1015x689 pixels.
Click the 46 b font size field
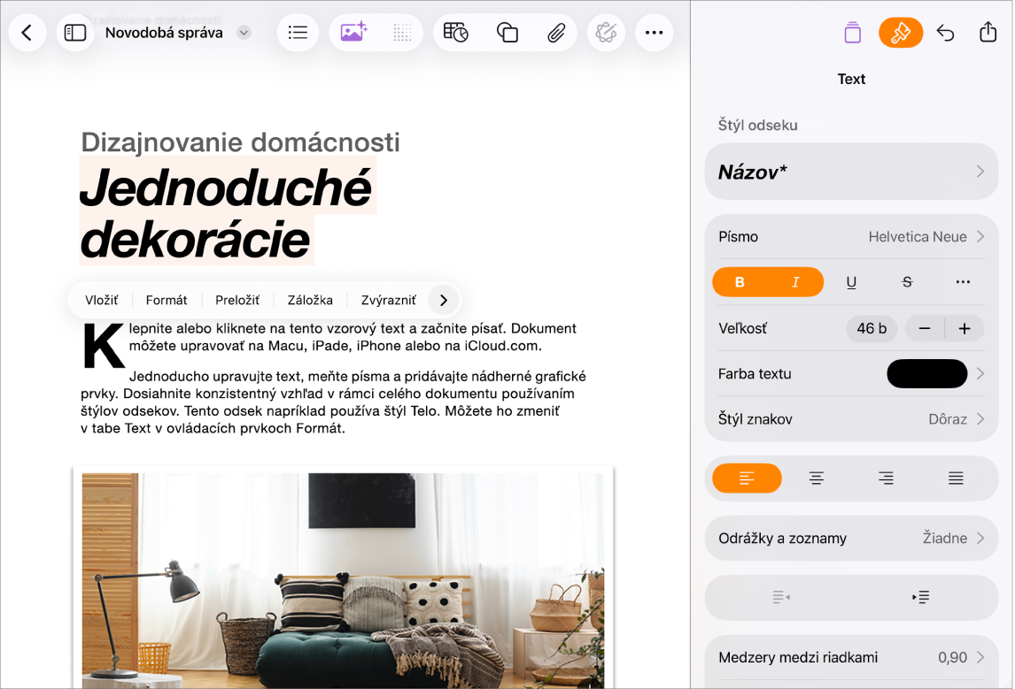click(872, 328)
